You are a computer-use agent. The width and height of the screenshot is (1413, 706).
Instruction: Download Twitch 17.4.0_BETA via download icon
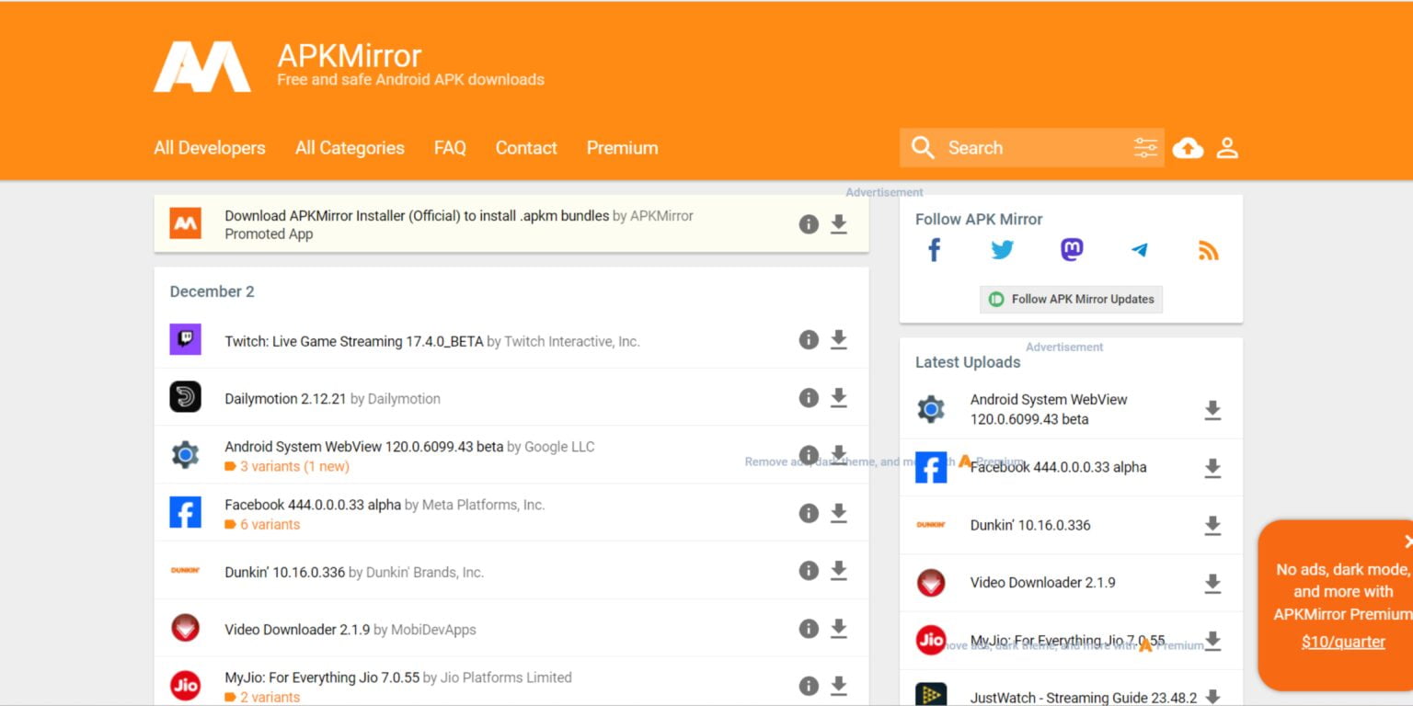click(838, 339)
